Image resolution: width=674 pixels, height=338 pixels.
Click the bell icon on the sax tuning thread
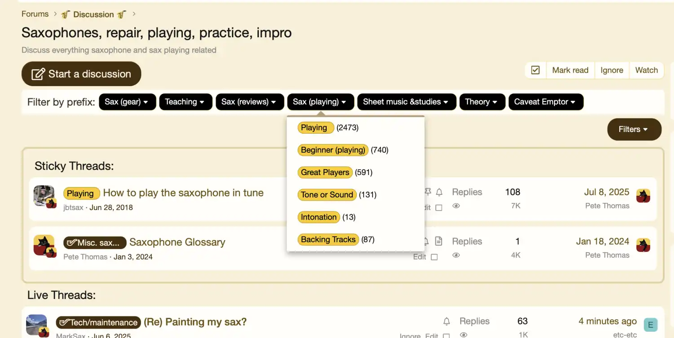(439, 192)
